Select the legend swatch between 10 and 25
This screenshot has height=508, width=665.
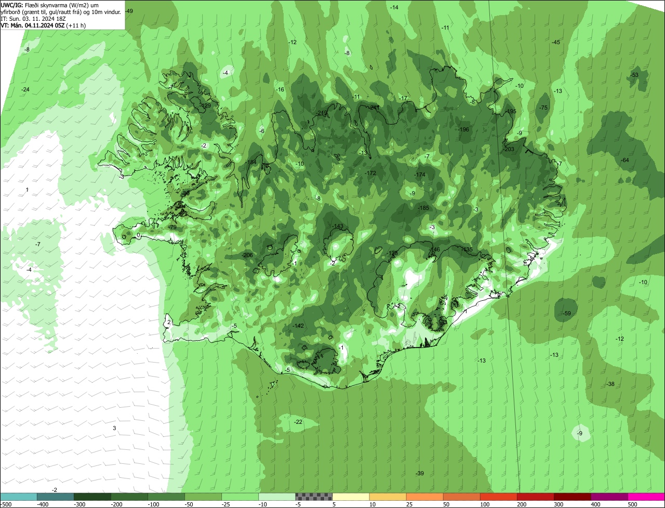coord(388,497)
